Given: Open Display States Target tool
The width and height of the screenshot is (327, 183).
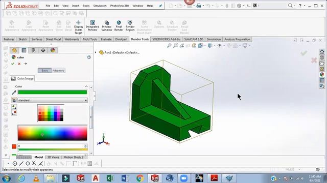Looking at the screenshot, I should point(78,27).
